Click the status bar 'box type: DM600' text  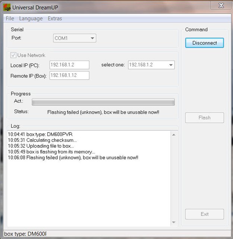click(25, 234)
